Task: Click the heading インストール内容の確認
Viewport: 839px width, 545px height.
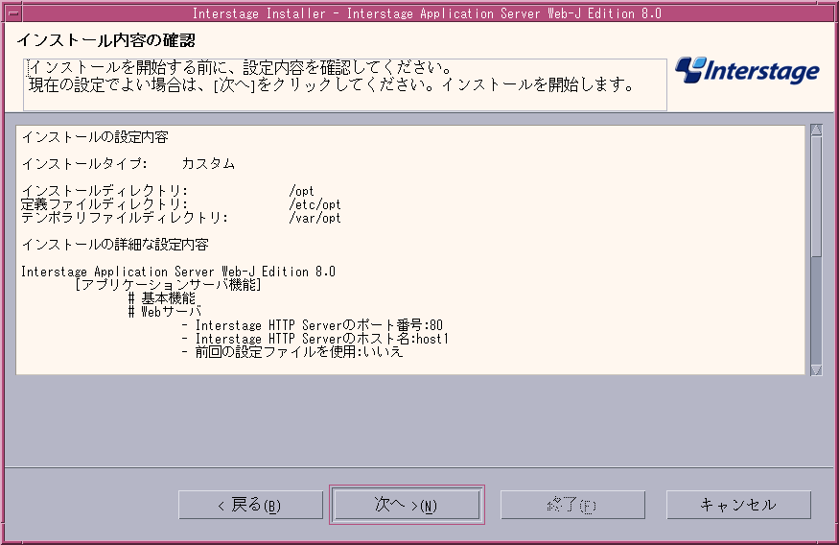Action: coord(105,40)
